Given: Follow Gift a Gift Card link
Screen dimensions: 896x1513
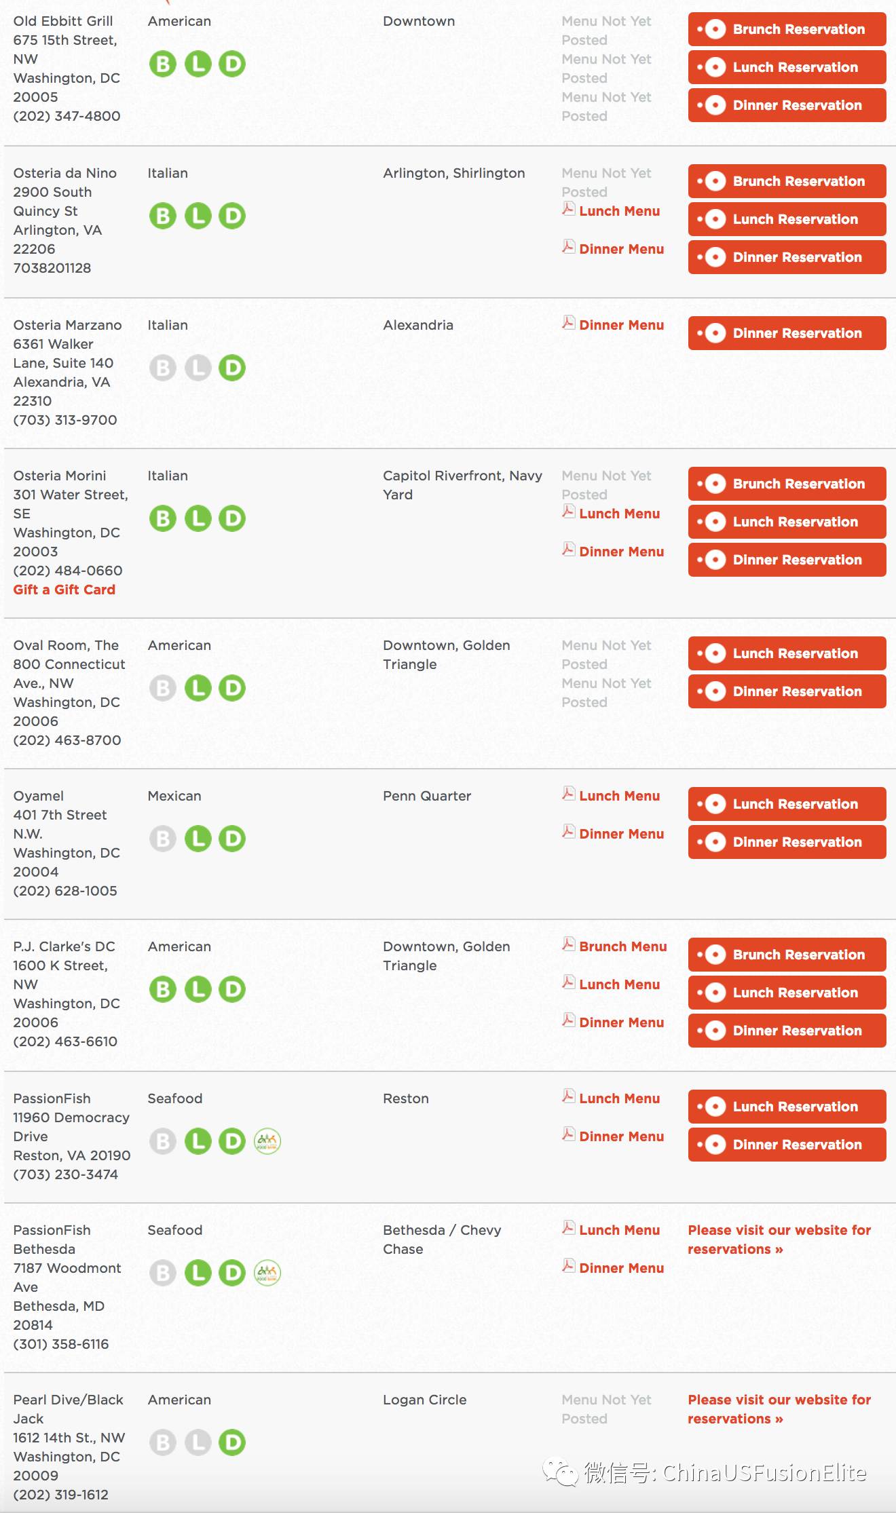Looking at the screenshot, I should (64, 590).
